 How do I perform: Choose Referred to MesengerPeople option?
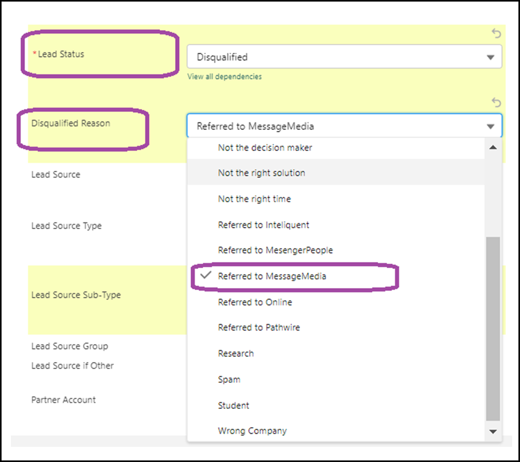point(336,250)
